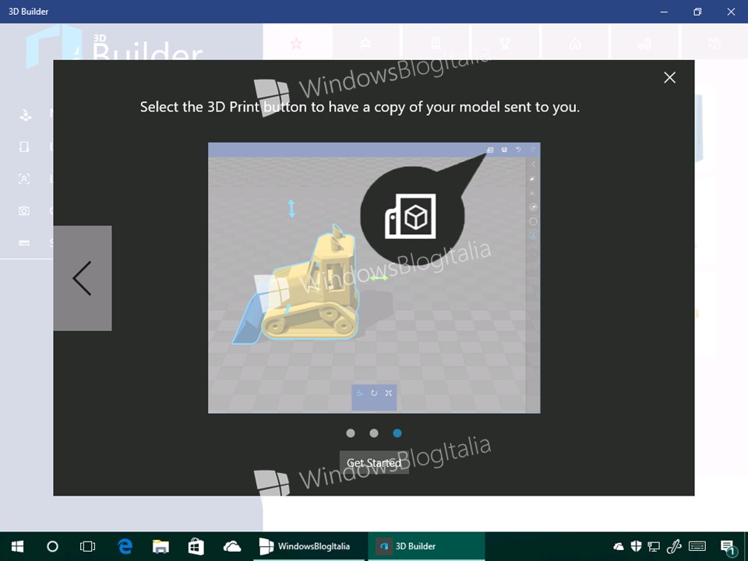Click the bottom ruler icon in the sidebar

(24, 243)
